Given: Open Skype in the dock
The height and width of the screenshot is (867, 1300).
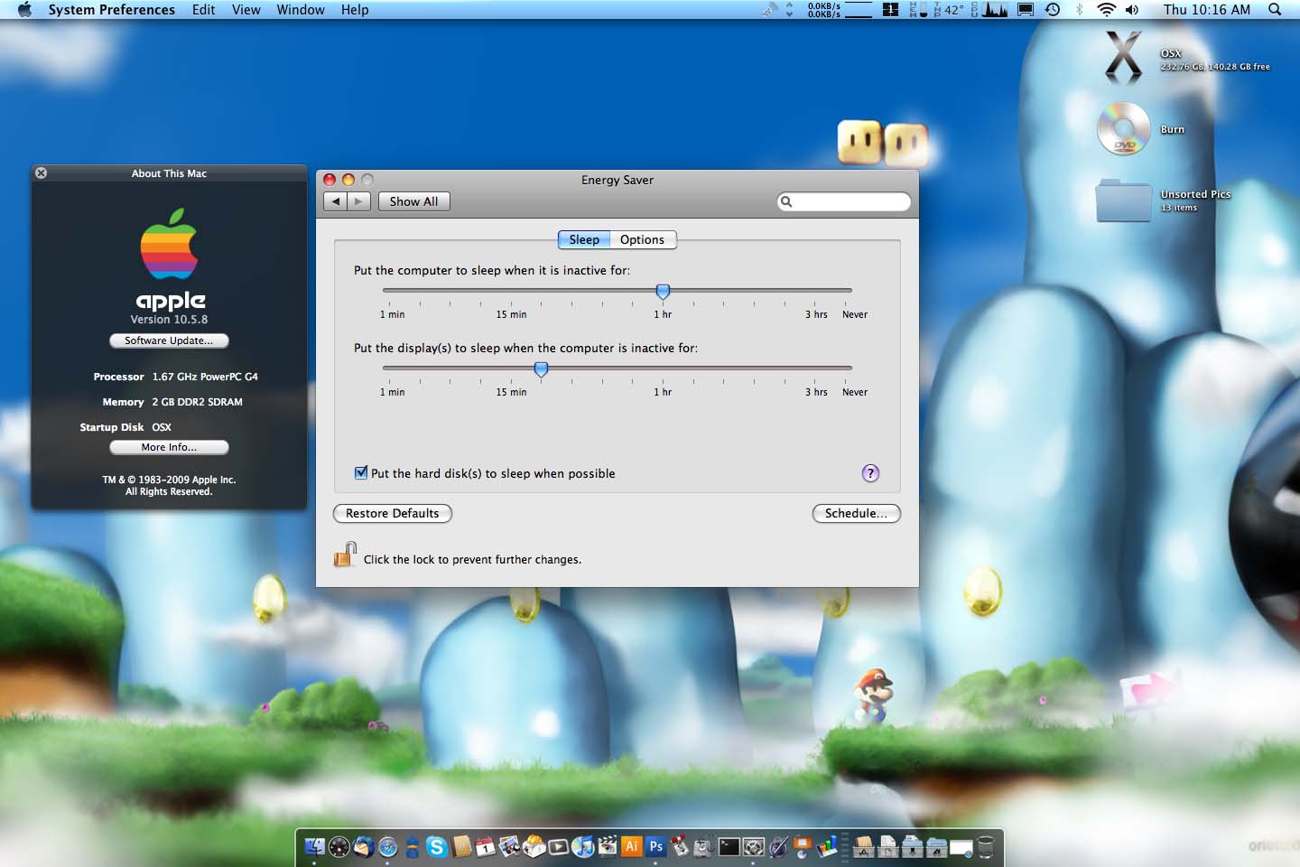Looking at the screenshot, I should tap(437, 846).
